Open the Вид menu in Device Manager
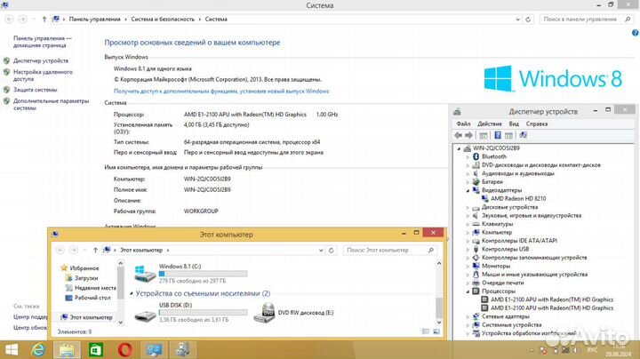This screenshot has height=359, width=640. 514,124
